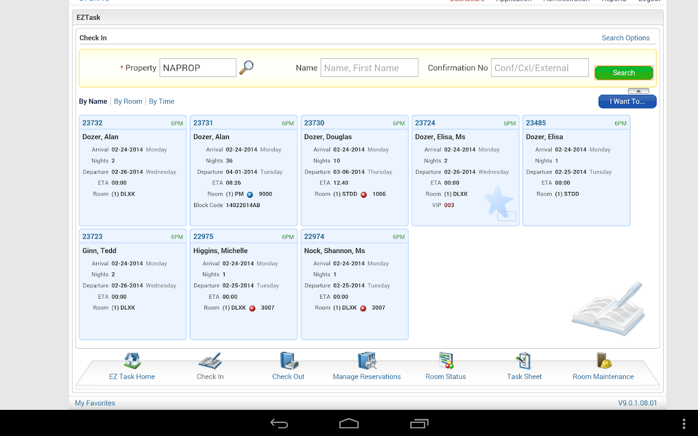
Task: Open reservation 23730
Action: [x=314, y=123]
